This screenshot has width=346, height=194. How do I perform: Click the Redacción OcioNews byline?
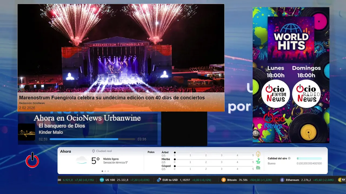(32, 103)
